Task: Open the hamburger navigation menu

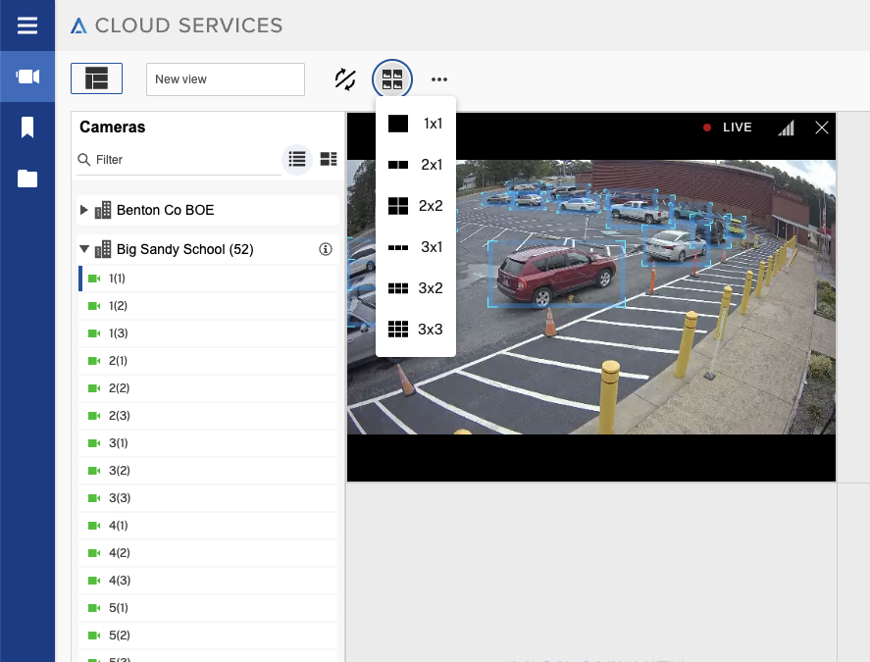Action: [27, 25]
